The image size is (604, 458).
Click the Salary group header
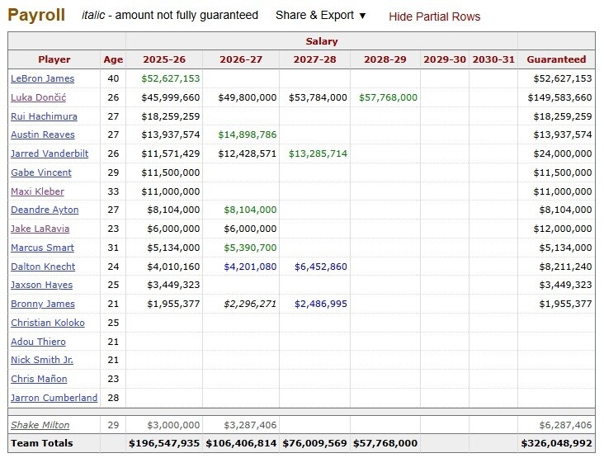click(x=322, y=41)
